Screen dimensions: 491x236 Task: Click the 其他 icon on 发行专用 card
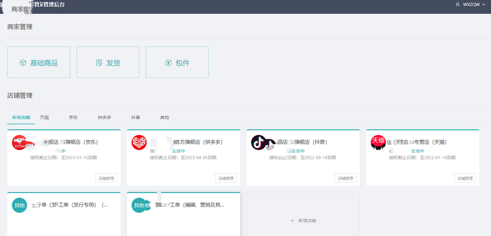click(x=20, y=205)
